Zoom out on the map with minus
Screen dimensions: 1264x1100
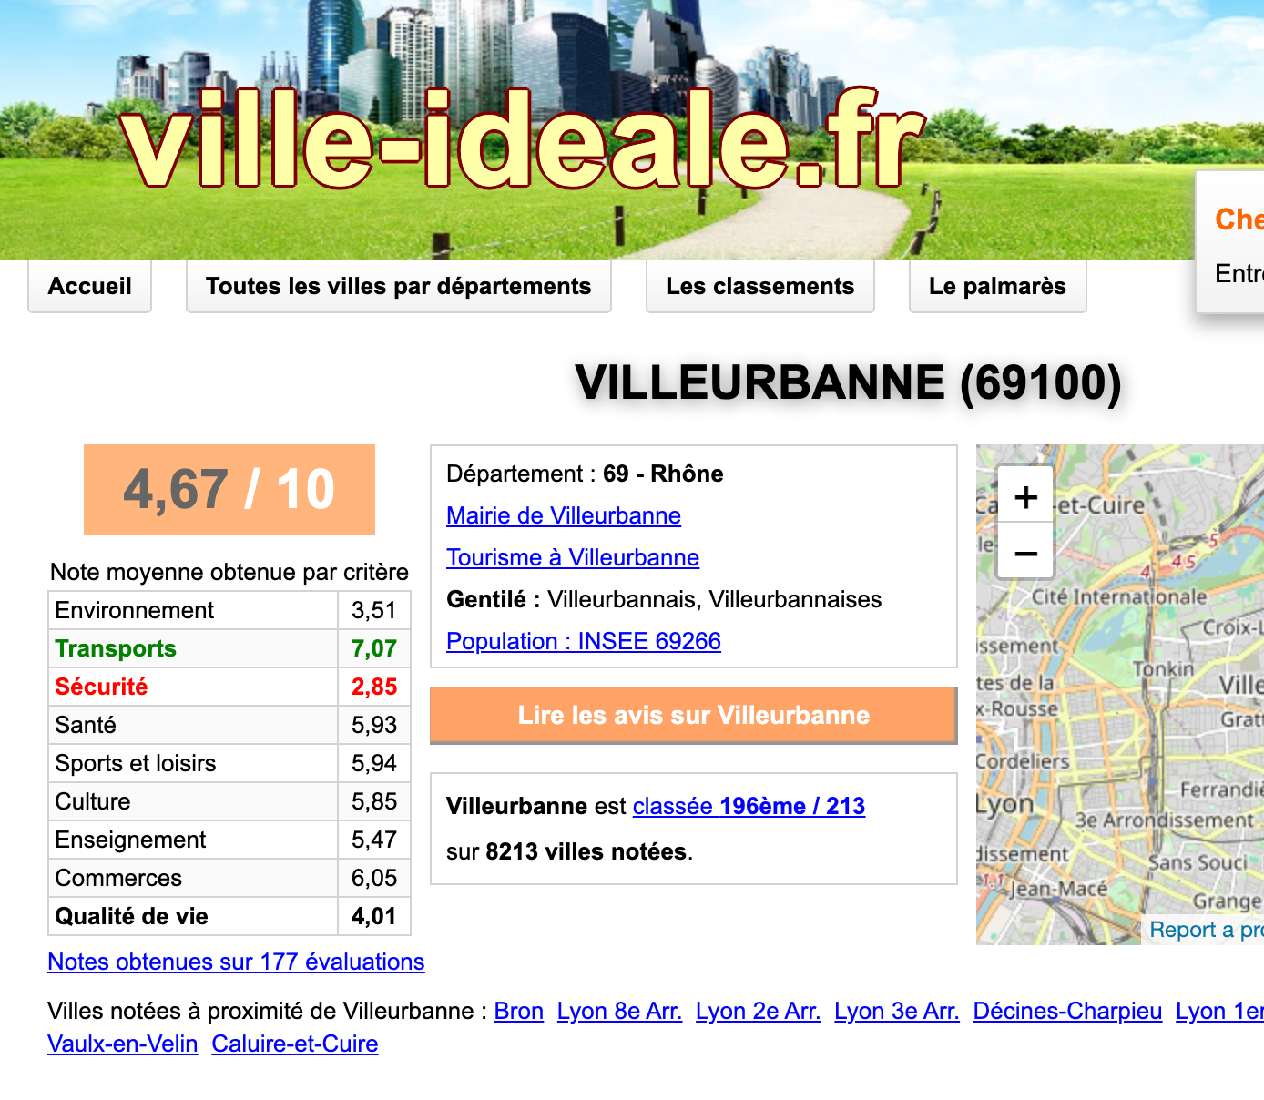tap(1025, 552)
